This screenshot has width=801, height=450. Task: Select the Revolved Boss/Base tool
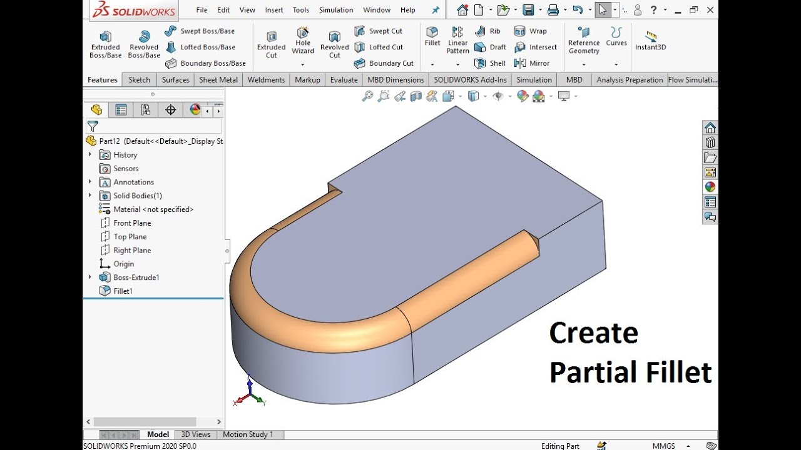[x=144, y=44]
